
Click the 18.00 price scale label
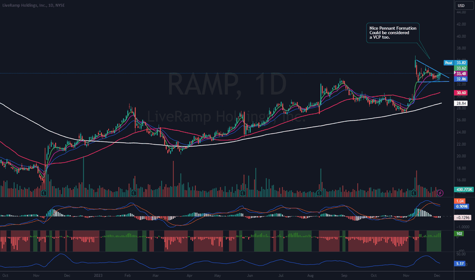coord(461,169)
